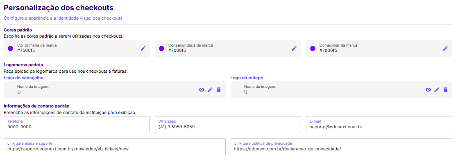The image size is (460, 161).
Task: Click the Logo do cabeçalho label
Action: click(24, 78)
